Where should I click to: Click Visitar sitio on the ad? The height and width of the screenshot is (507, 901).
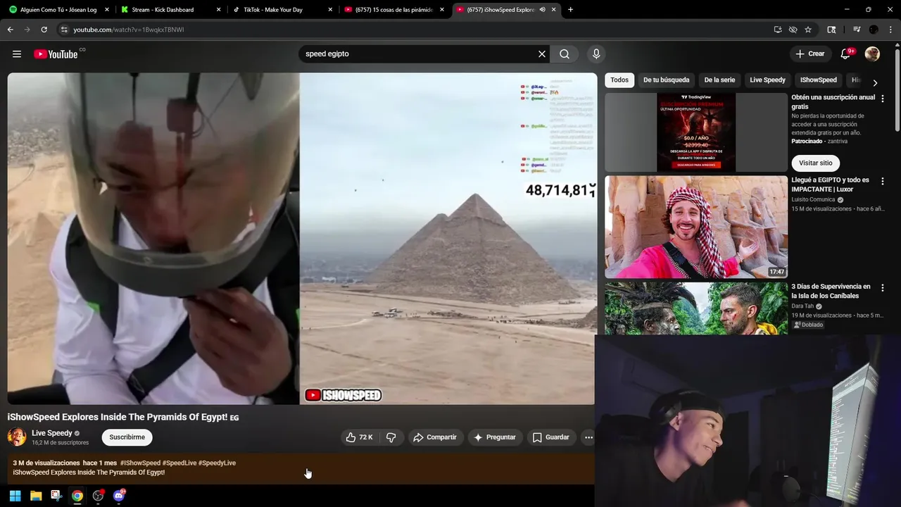pos(815,163)
